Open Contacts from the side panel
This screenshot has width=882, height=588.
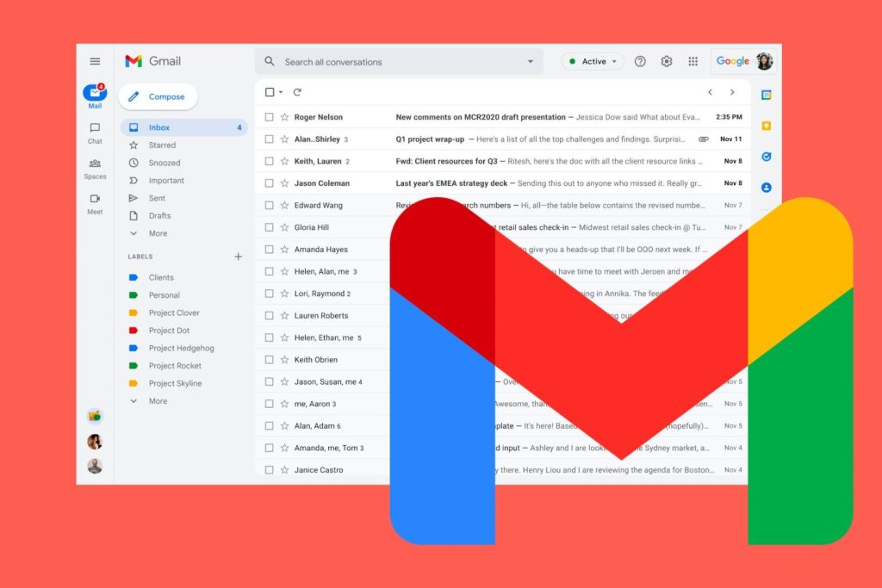click(x=765, y=188)
